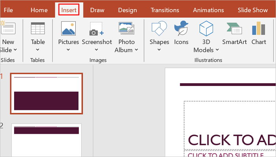Screen dimensions: 276x157
Task: Expand the 3D Models dropdown arrow
Action: coord(217,50)
